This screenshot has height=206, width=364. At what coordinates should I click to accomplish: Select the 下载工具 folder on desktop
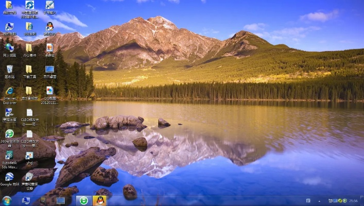pos(29,70)
